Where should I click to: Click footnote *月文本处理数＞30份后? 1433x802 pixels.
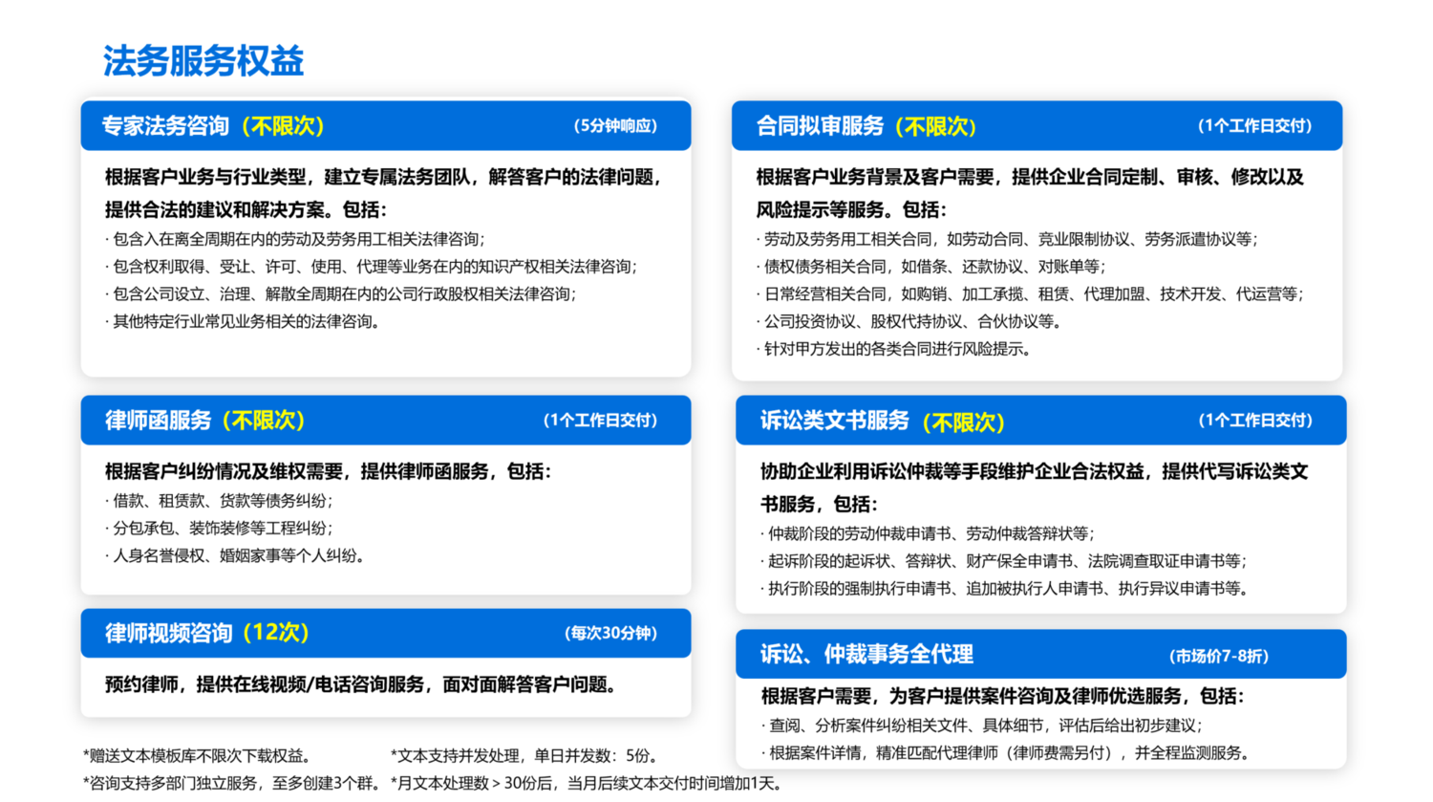588,784
